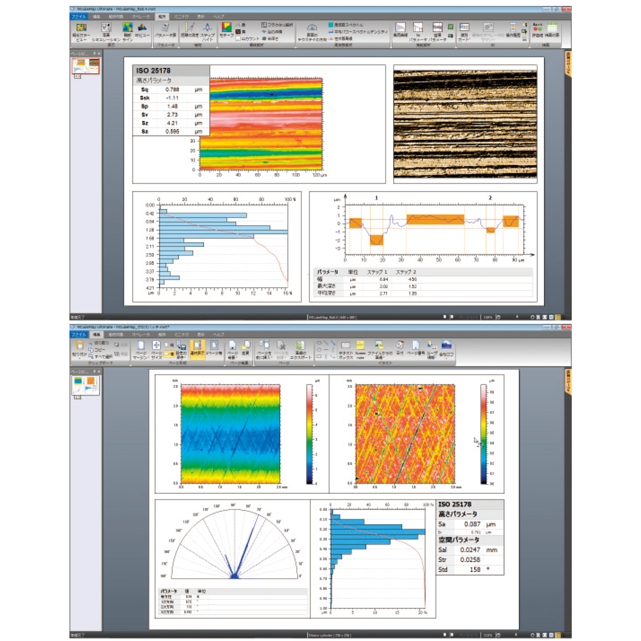The image size is (641, 641).
Task: Select the page thumbnail in the upper window panel
Action: click(x=86, y=66)
